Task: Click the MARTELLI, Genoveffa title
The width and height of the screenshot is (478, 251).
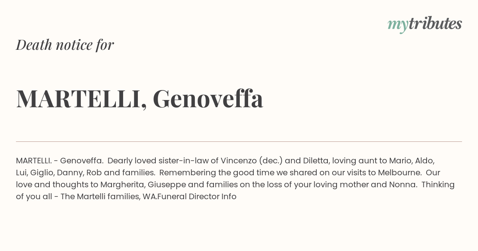Action: tap(139, 98)
